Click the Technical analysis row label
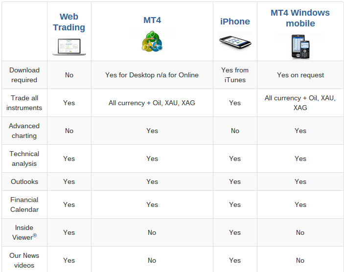The image size is (344, 272). pos(24,159)
